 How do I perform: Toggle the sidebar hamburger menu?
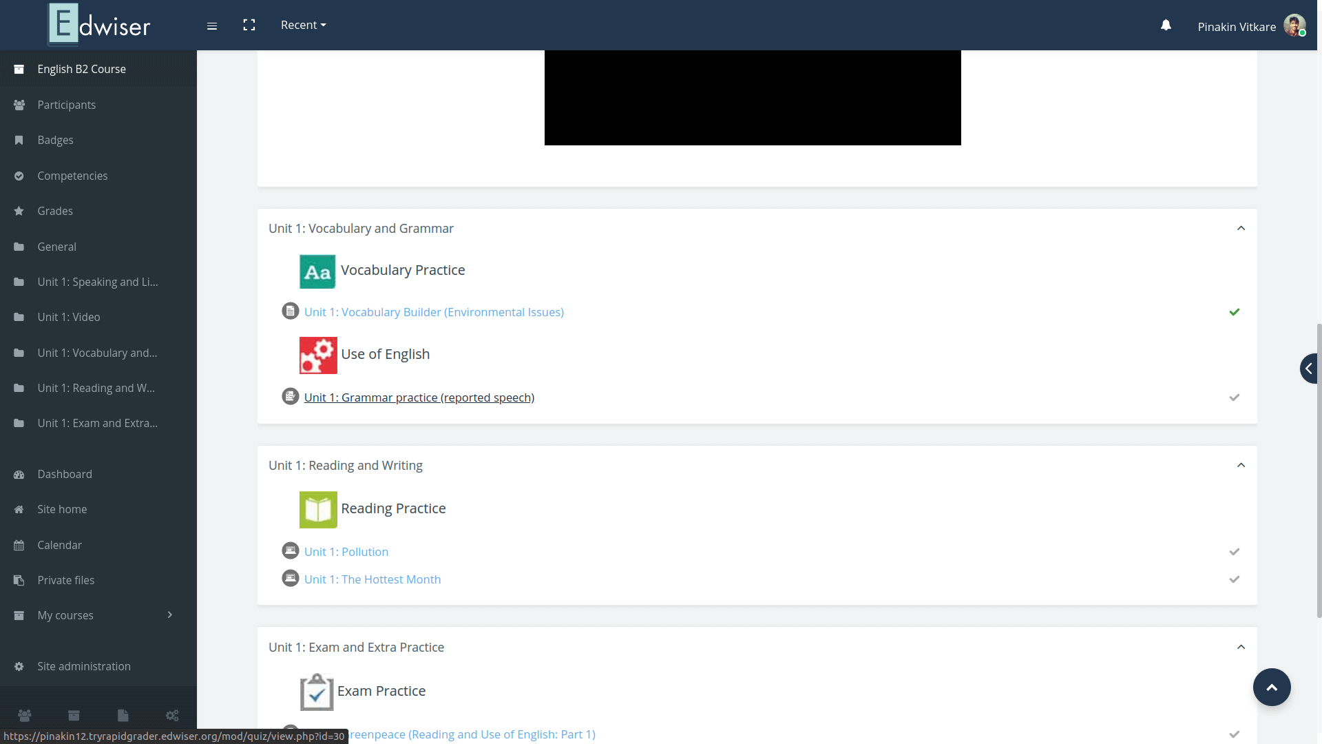[212, 25]
